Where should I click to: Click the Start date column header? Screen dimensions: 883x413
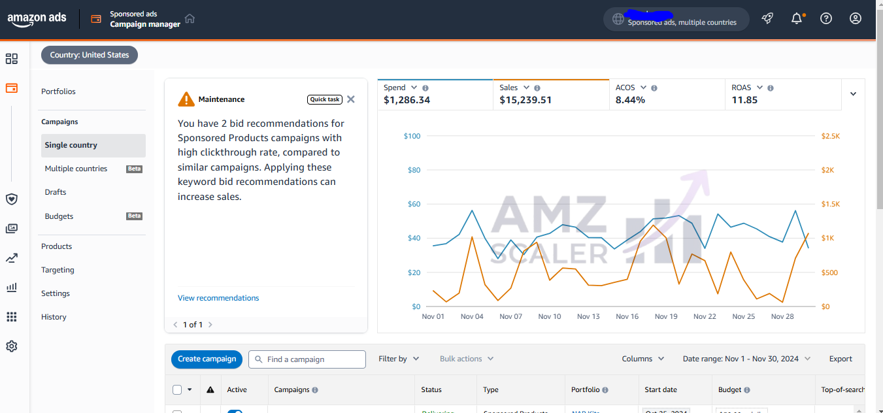[x=661, y=390]
